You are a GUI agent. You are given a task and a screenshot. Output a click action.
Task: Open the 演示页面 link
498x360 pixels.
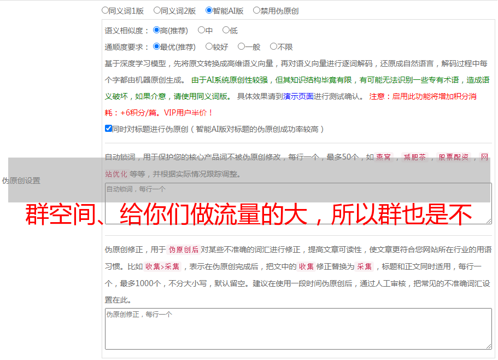(298, 96)
